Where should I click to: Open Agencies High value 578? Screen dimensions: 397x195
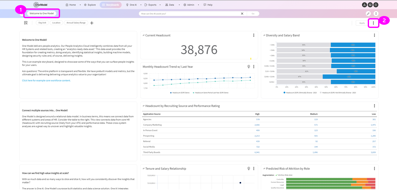258,119
